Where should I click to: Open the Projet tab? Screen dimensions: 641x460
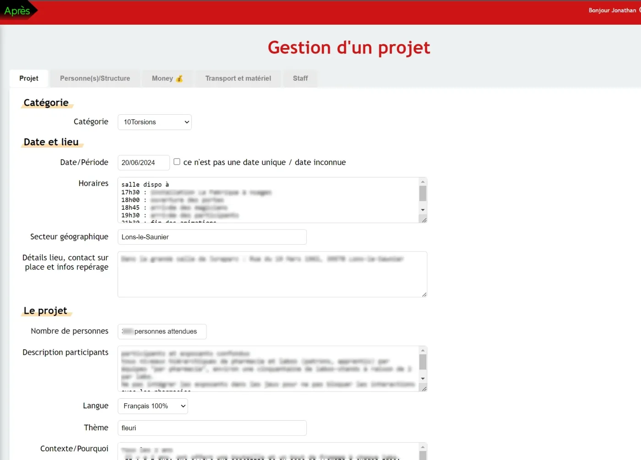pos(29,78)
